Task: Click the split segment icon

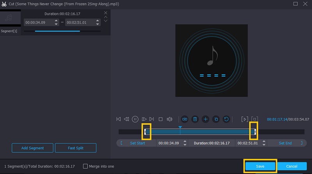Action: 185,119
